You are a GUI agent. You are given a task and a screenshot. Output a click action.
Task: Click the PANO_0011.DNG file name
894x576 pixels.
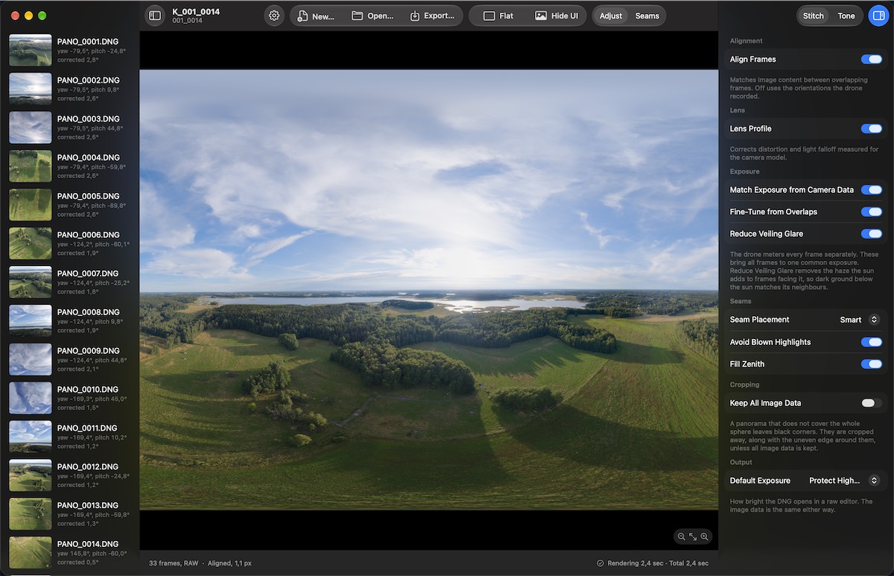[x=87, y=428]
